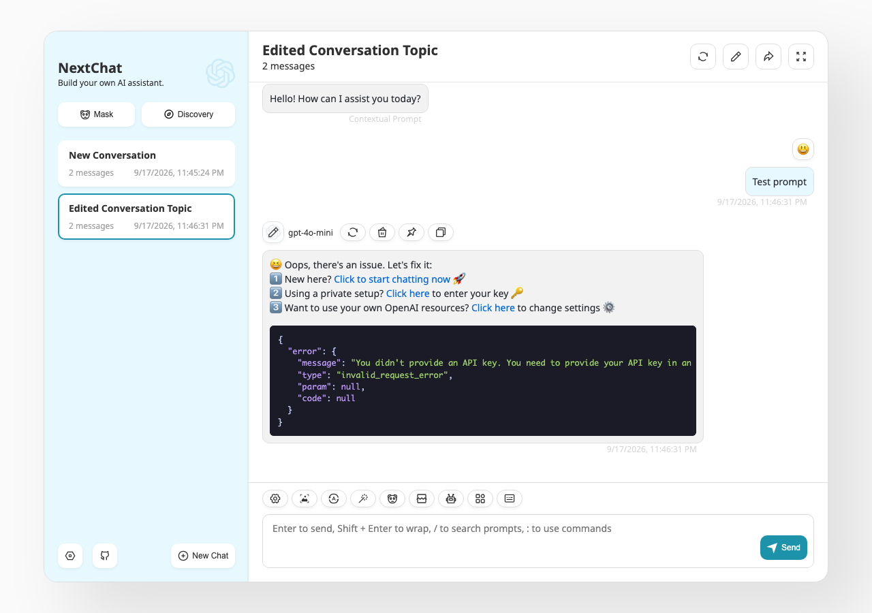Open plugins four-squares icon
The height and width of the screenshot is (613, 872).
[480, 499]
